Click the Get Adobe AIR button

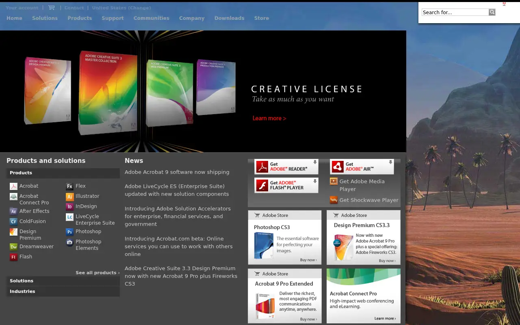tap(362, 167)
